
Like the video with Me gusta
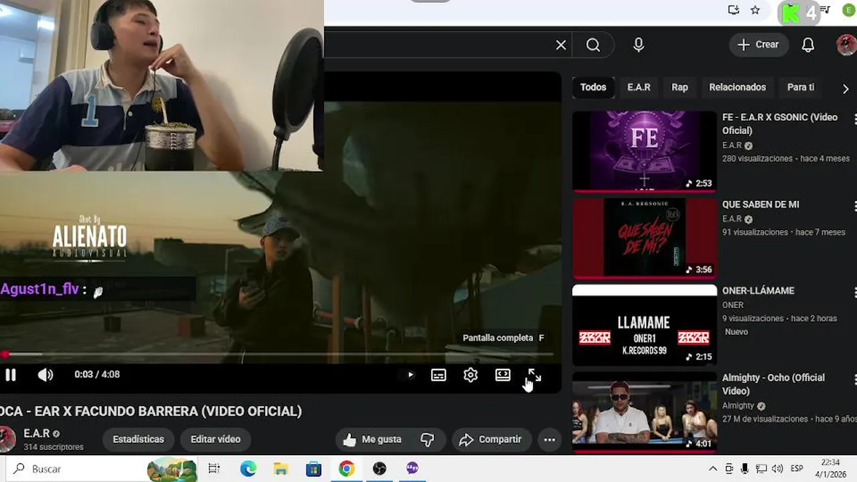point(372,439)
